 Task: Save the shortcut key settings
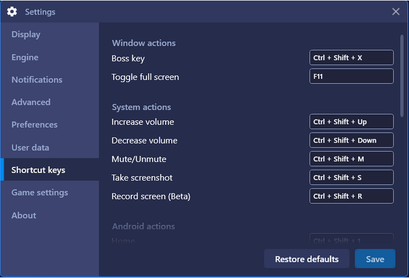pos(375,259)
